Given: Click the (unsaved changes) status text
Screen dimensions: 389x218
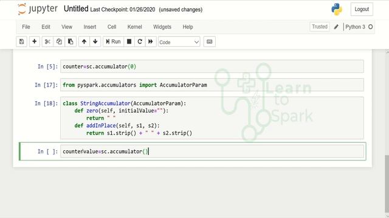Looking at the screenshot, I should pyautogui.click(x=181, y=10).
